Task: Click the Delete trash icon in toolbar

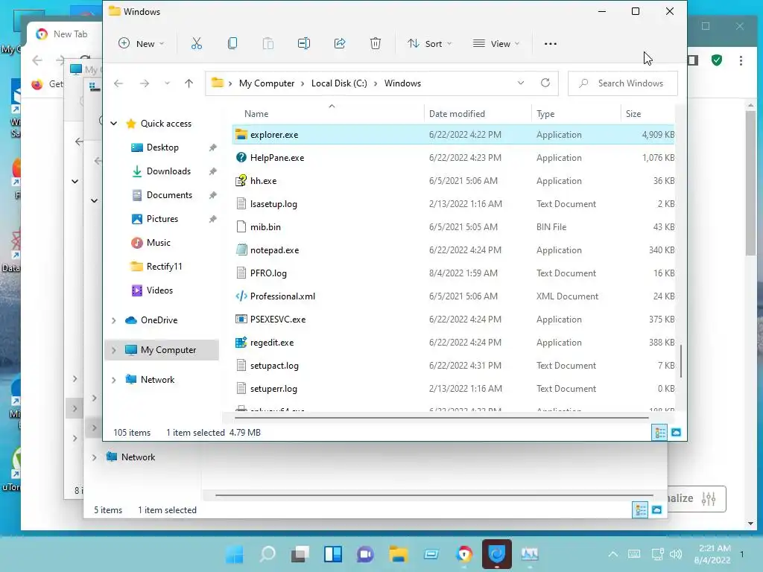Action: pyautogui.click(x=376, y=44)
